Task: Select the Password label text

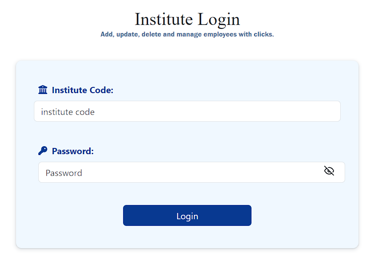Action: coord(73,151)
